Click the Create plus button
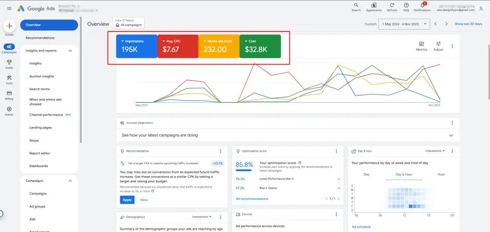Screen dimensions: 490x232 10,26
